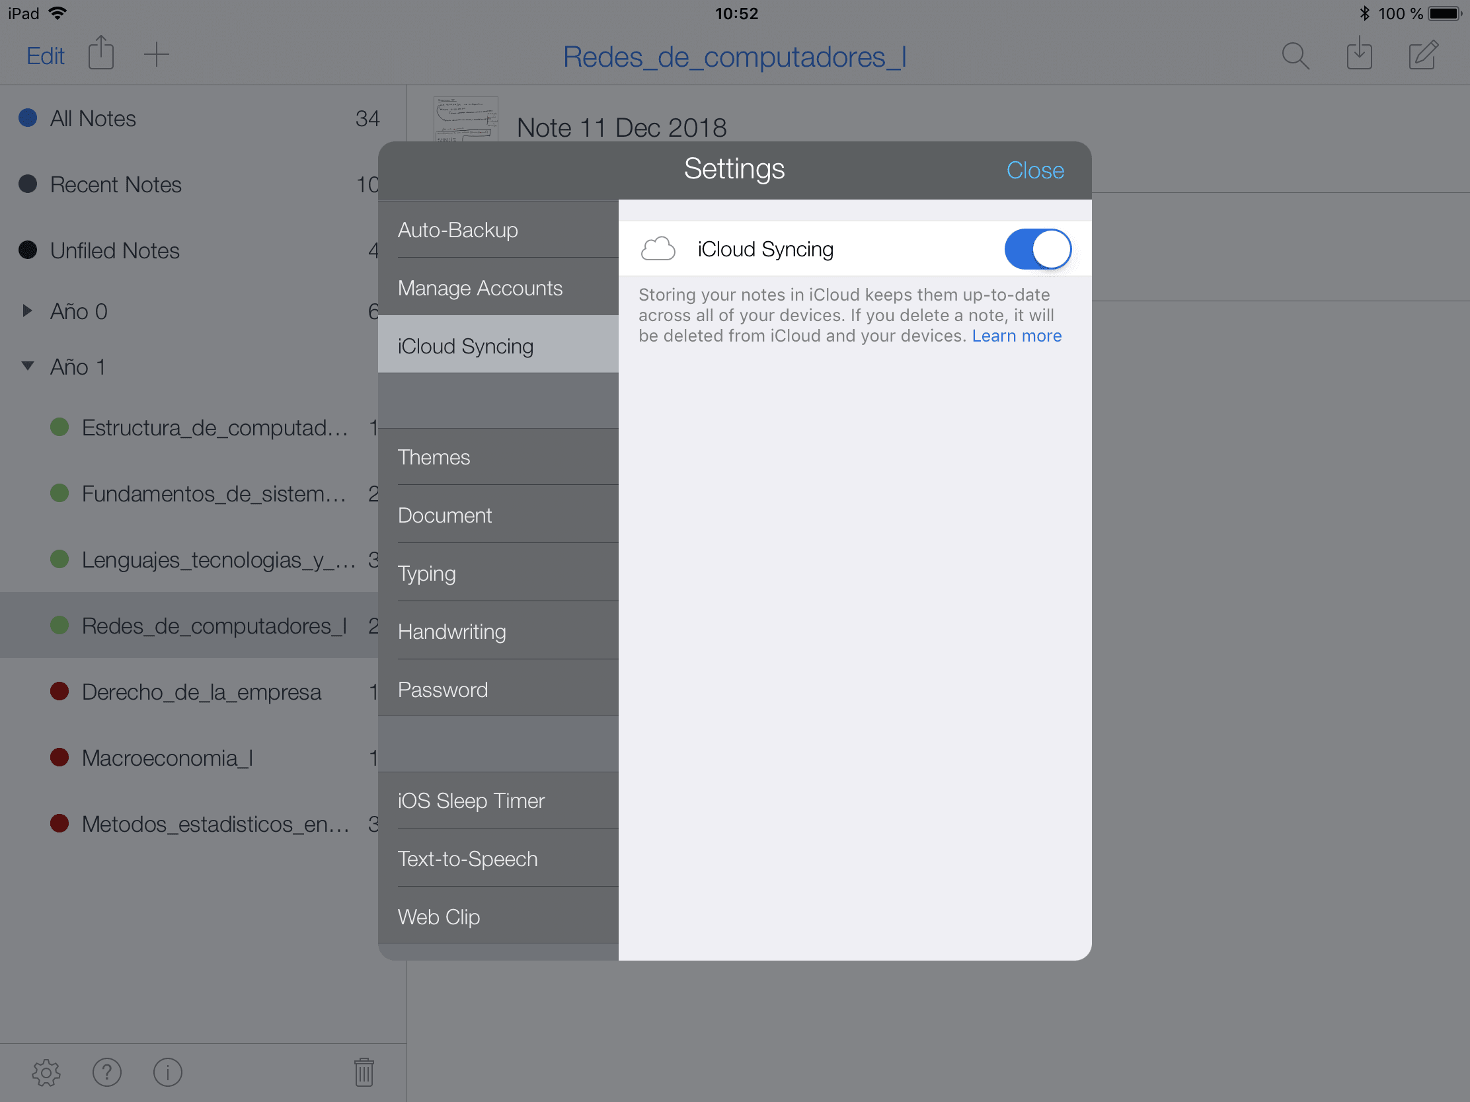Screen dimensions: 1470x1102
Task: Tap the info circle icon
Action: (x=167, y=1072)
